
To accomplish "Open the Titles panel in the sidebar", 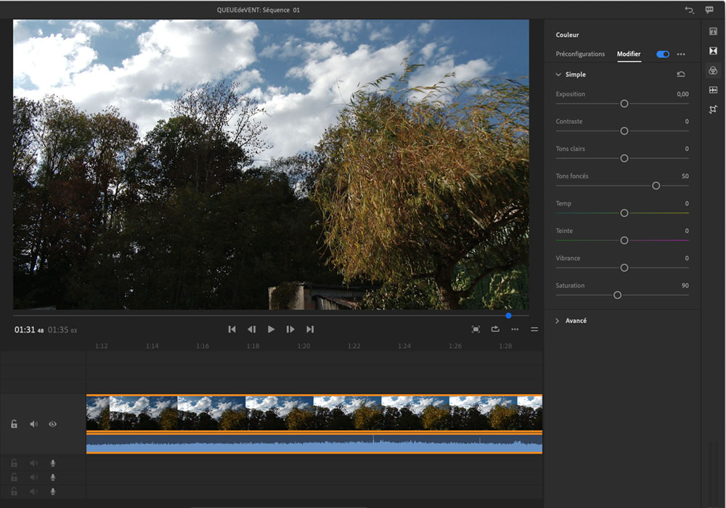I will (x=713, y=32).
